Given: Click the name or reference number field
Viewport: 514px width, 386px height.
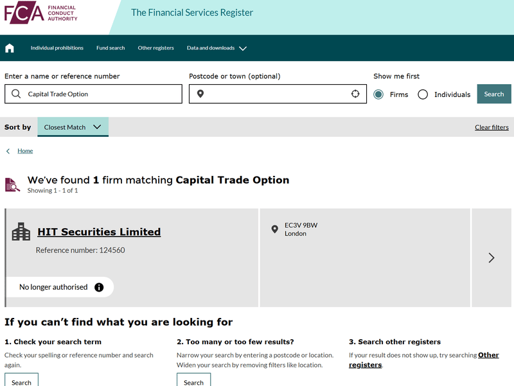Looking at the screenshot, I should (93, 94).
